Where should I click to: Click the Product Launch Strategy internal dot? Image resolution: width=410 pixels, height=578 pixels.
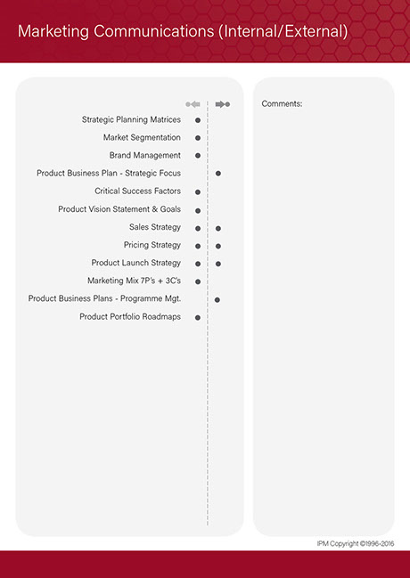tap(198, 264)
